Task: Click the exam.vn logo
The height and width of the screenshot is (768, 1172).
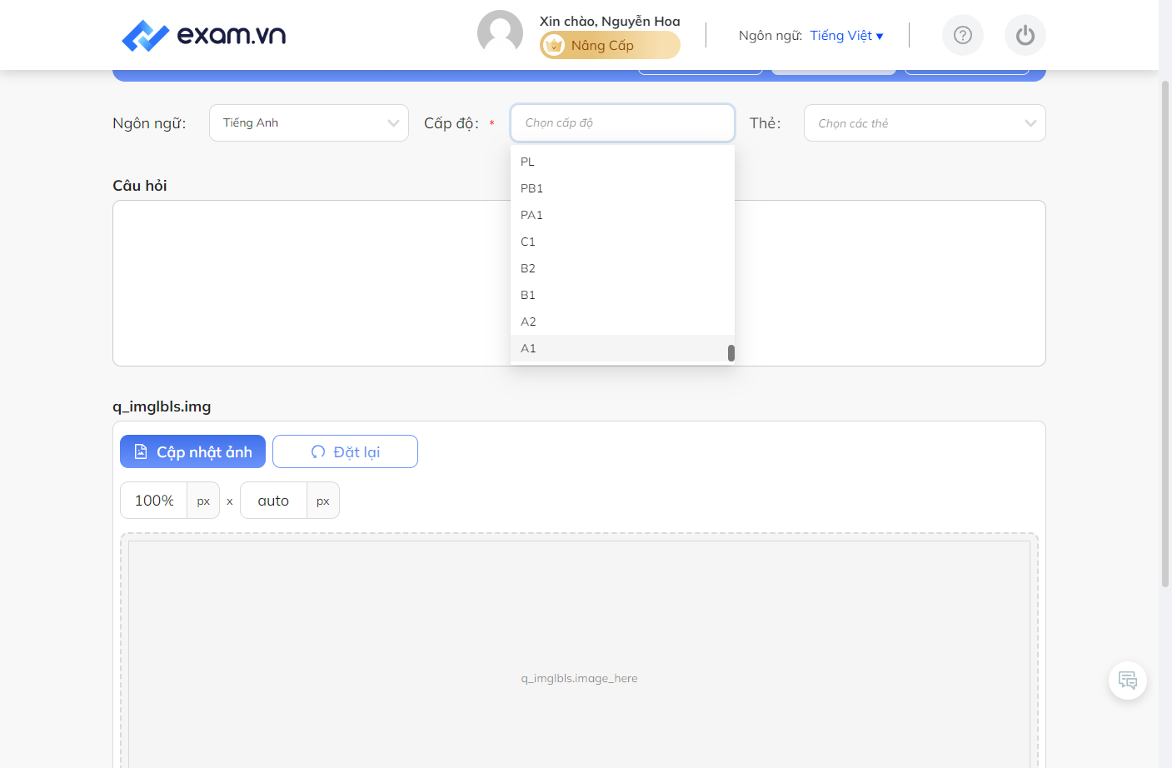Action: pos(203,35)
